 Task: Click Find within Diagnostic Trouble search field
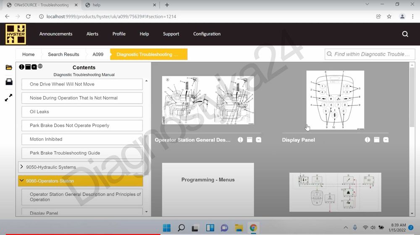pos(370,54)
